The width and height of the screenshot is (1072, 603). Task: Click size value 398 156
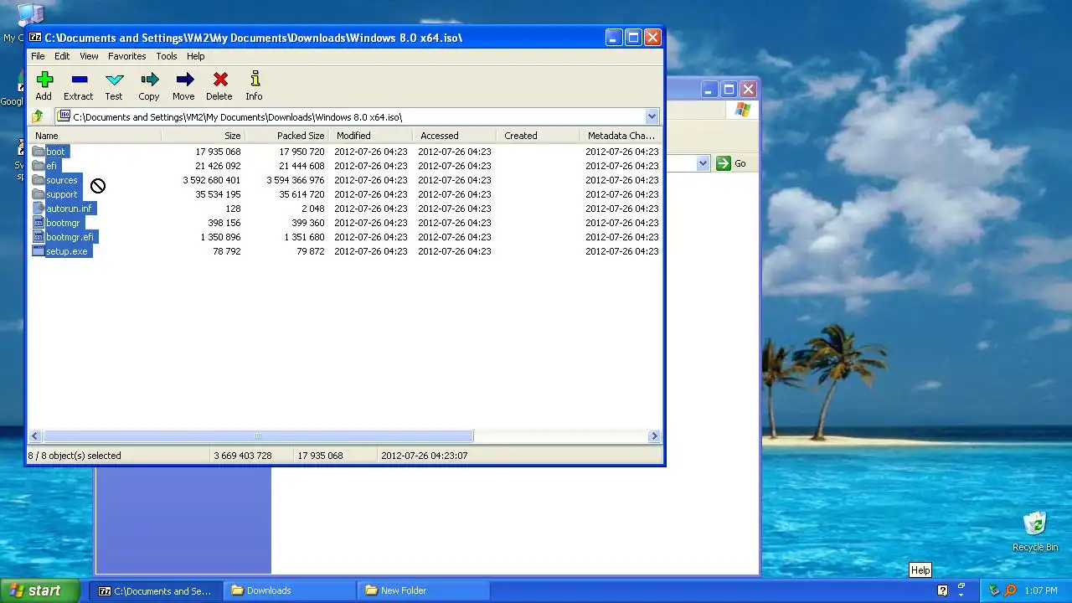point(224,224)
